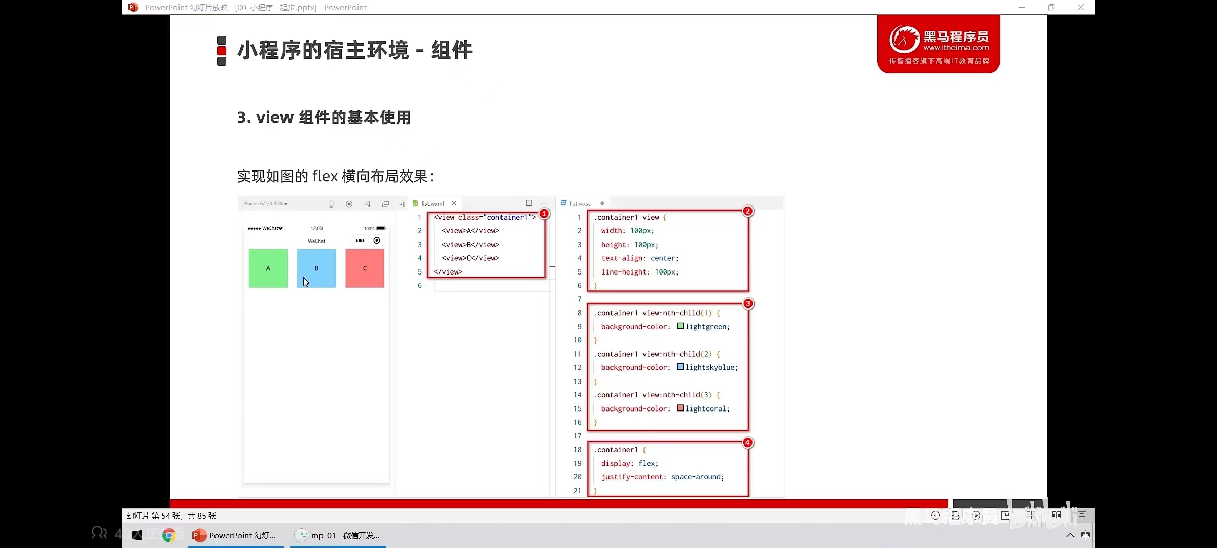The image size is (1217, 548).
Task: Switch to Reading view icon
Action: pyautogui.click(x=1056, y=515)
